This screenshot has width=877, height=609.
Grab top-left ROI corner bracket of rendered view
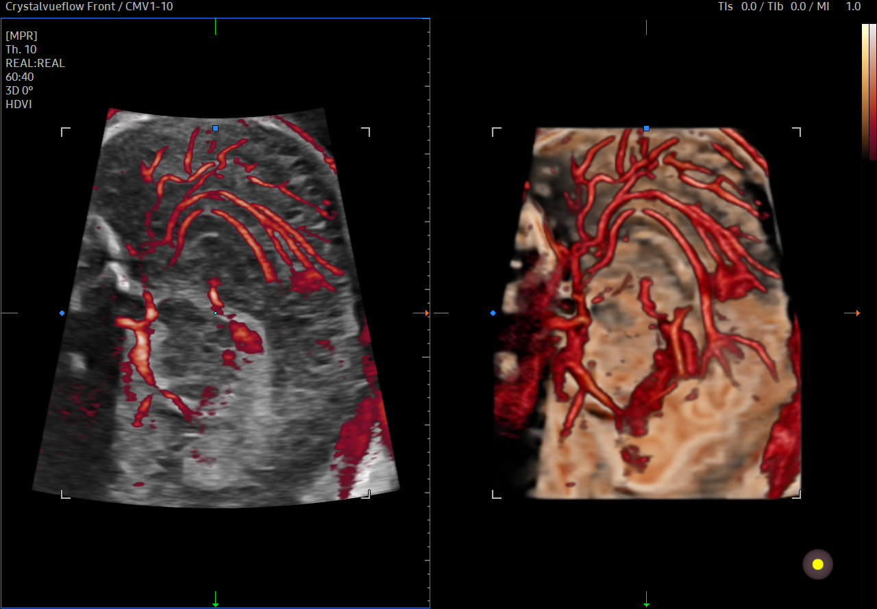tap(497, 132)
